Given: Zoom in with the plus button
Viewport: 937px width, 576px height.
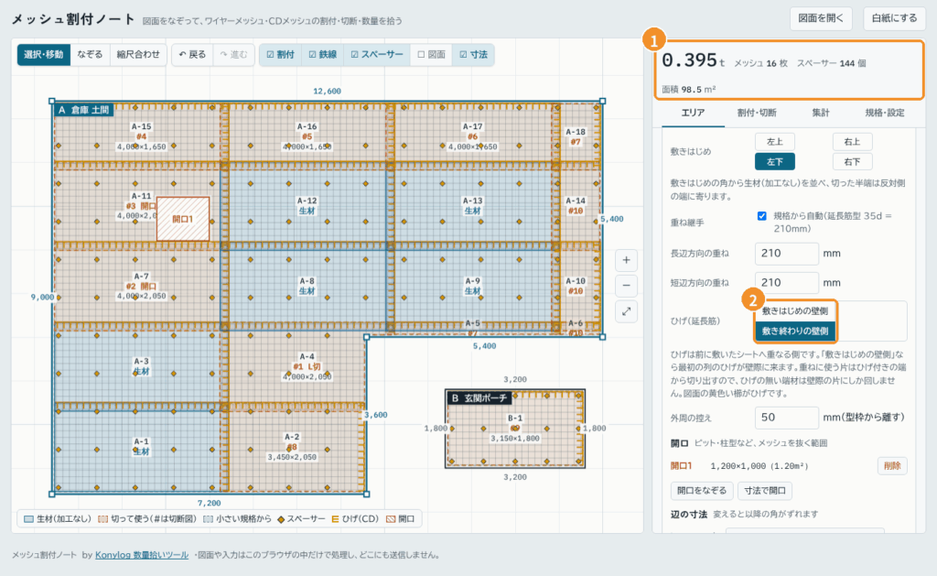Looking at the screenshot, I should pos(626,260).
